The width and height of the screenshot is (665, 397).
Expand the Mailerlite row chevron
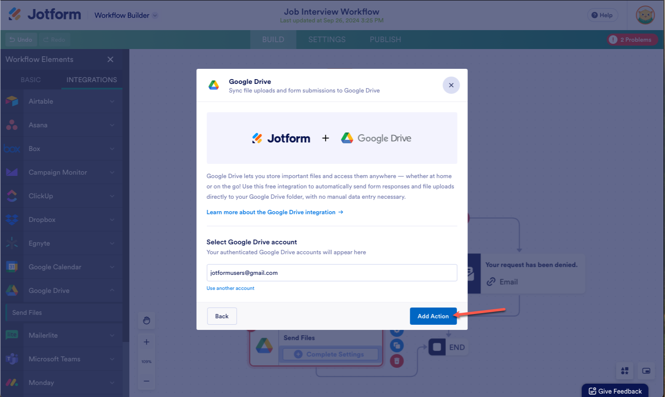(112, 335)
